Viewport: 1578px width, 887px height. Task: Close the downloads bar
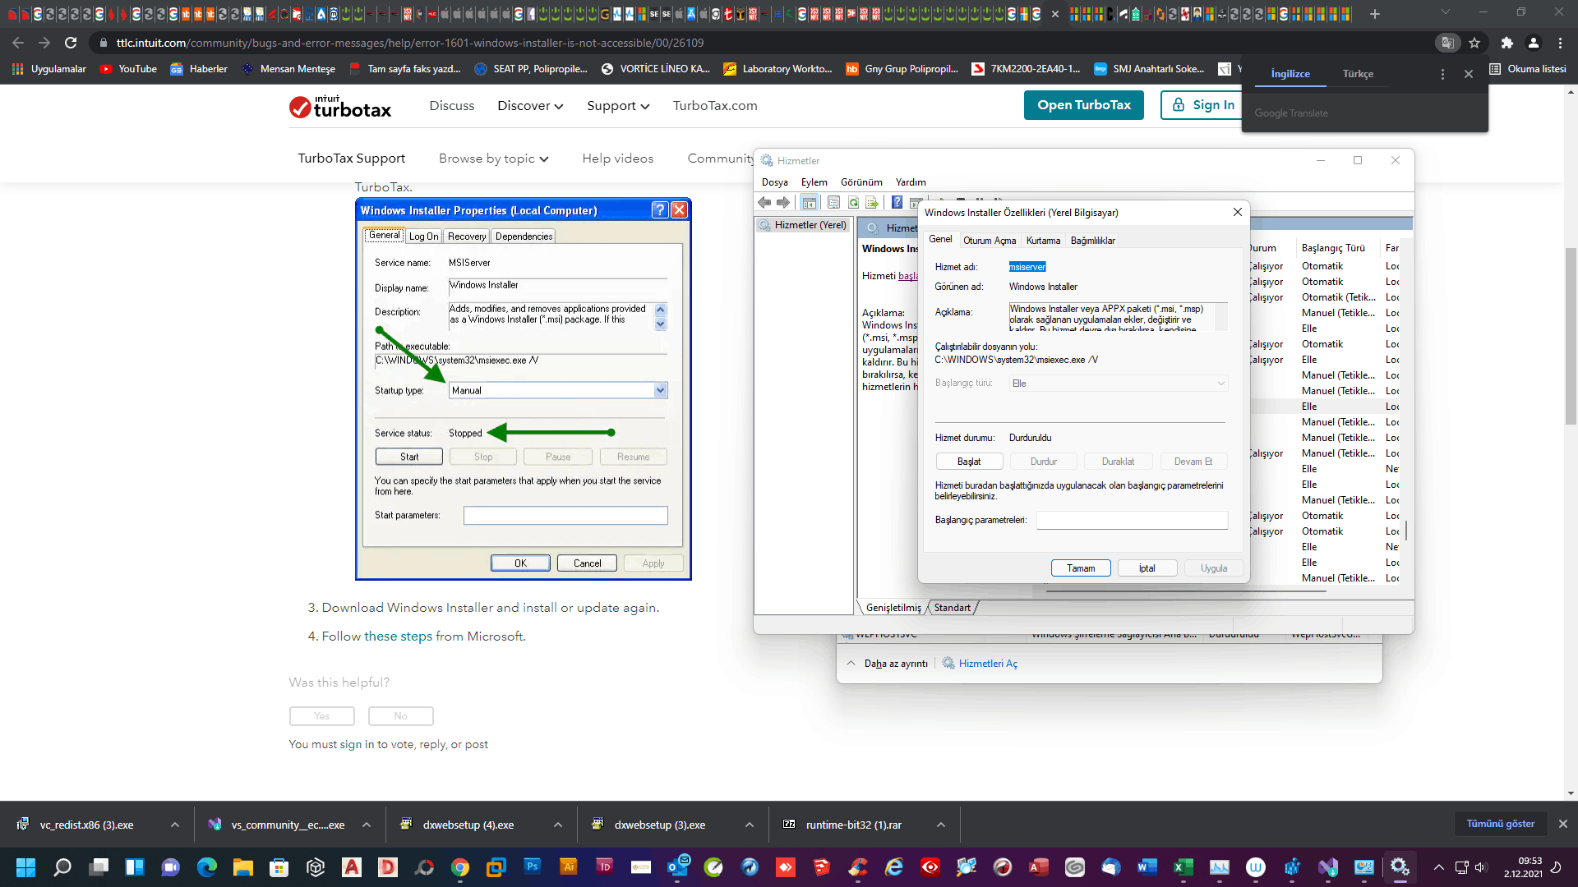[1563, 824]
